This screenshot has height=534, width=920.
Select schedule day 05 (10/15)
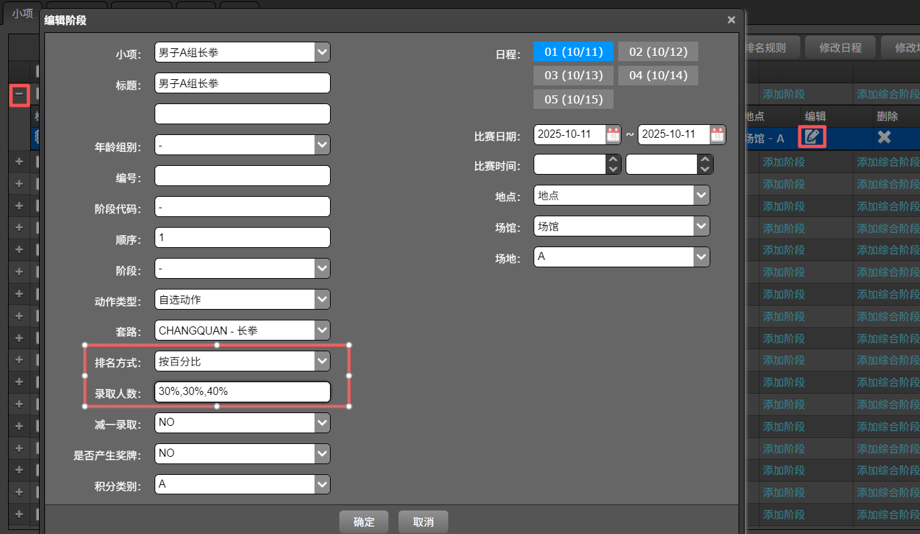pyautogui.click(x=573, y=99)
